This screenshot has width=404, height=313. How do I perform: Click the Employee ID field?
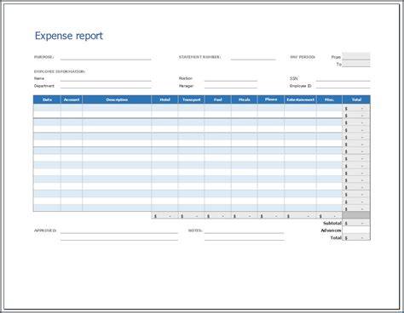coord(343,86)
